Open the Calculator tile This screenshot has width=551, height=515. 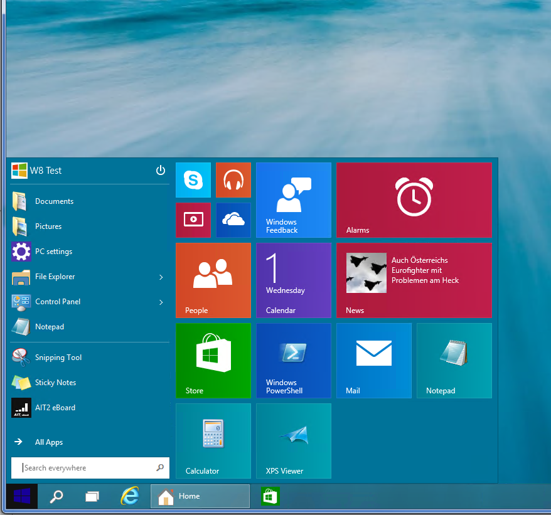(213, 441)
